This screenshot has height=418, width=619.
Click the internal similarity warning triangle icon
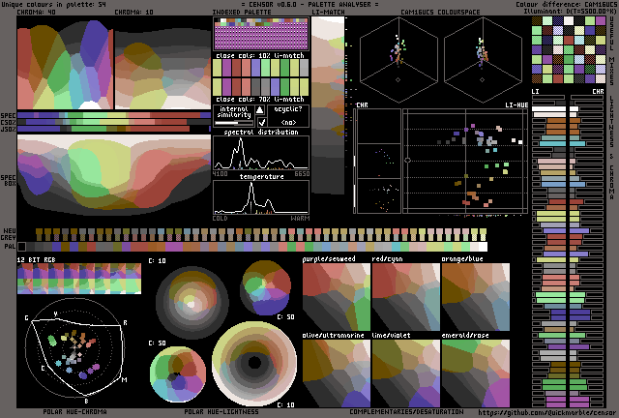point(261,108)
